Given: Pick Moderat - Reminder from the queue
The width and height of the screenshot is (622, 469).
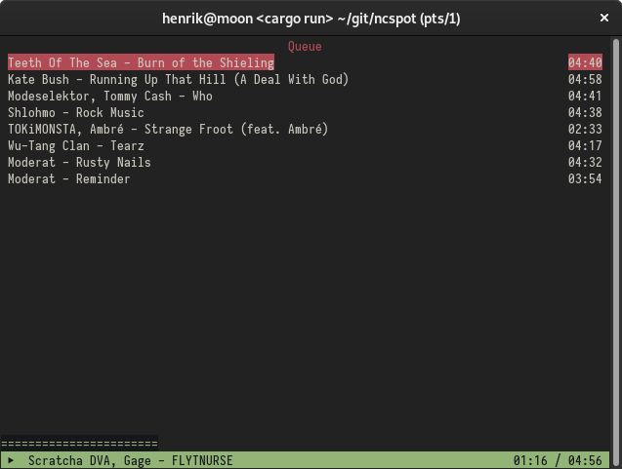Looking at the screenshot, I should (68, 178).
